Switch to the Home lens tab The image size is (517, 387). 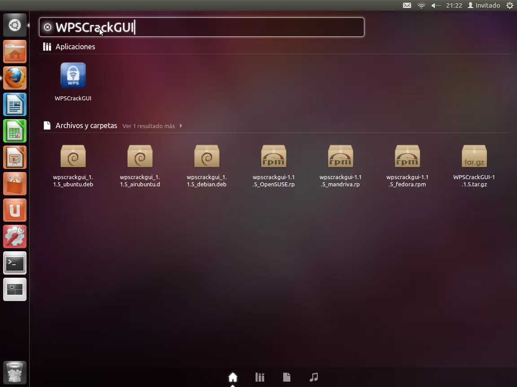tap(233, 377)
